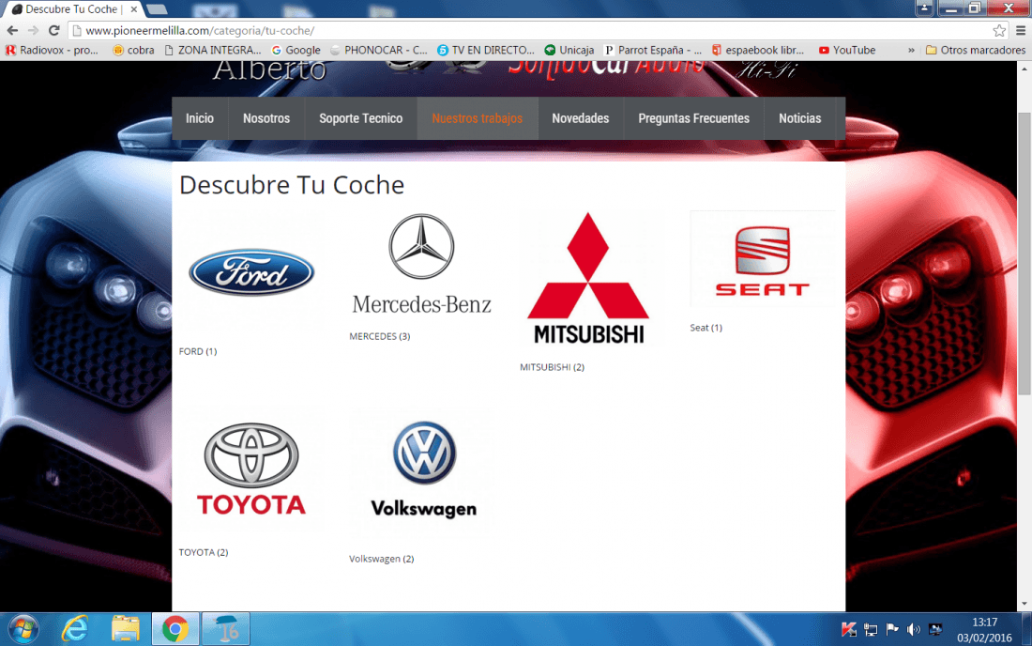Open the Novedades menu item
Viewport: 1032px width, 646px height.
click(x=581, y=118)
